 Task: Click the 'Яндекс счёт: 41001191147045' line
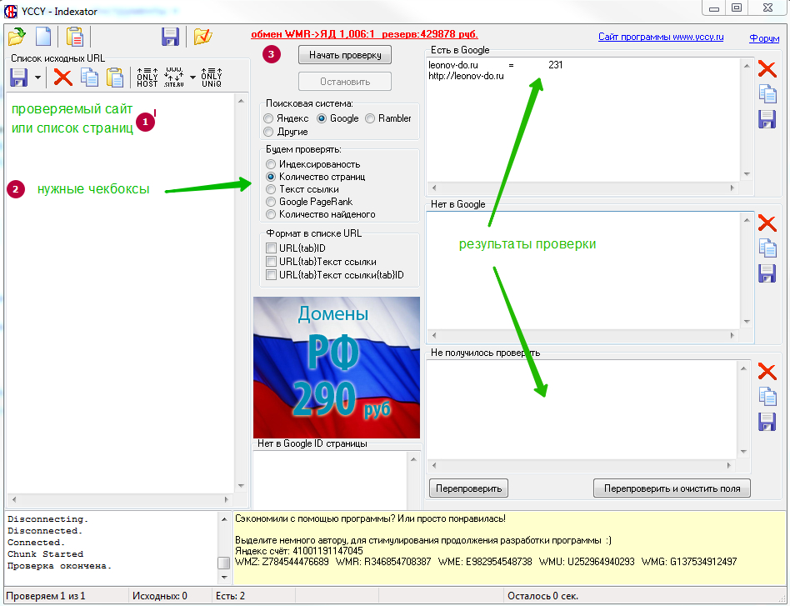pos(299,550)
